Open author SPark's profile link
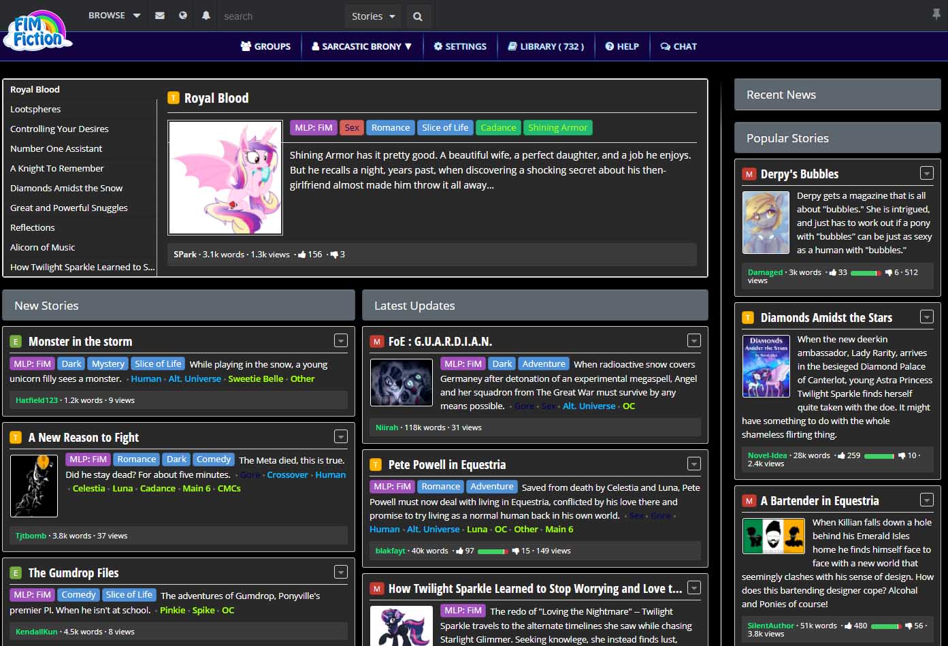This screenshot has height=646, width=948. coord(185,254)
